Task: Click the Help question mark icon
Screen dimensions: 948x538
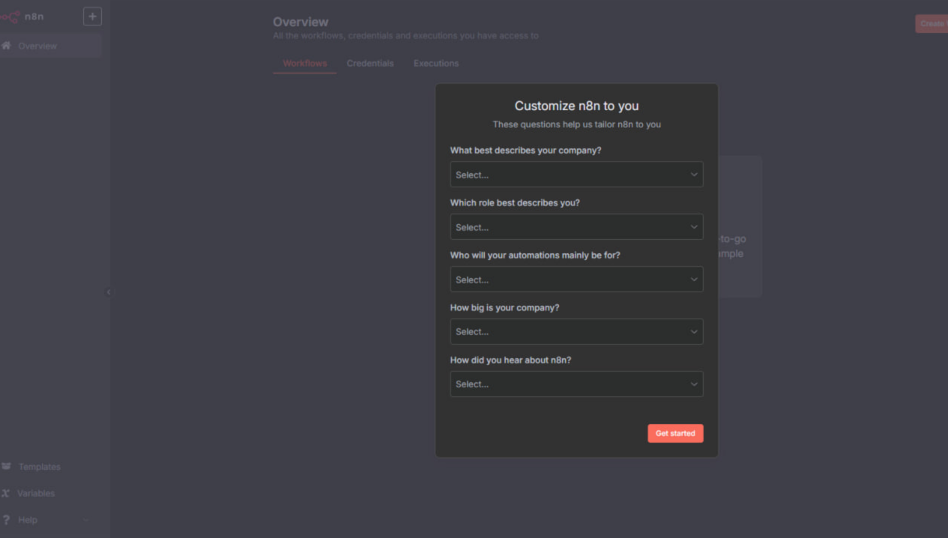Action: pyautogui.click(x=7, y=520)
